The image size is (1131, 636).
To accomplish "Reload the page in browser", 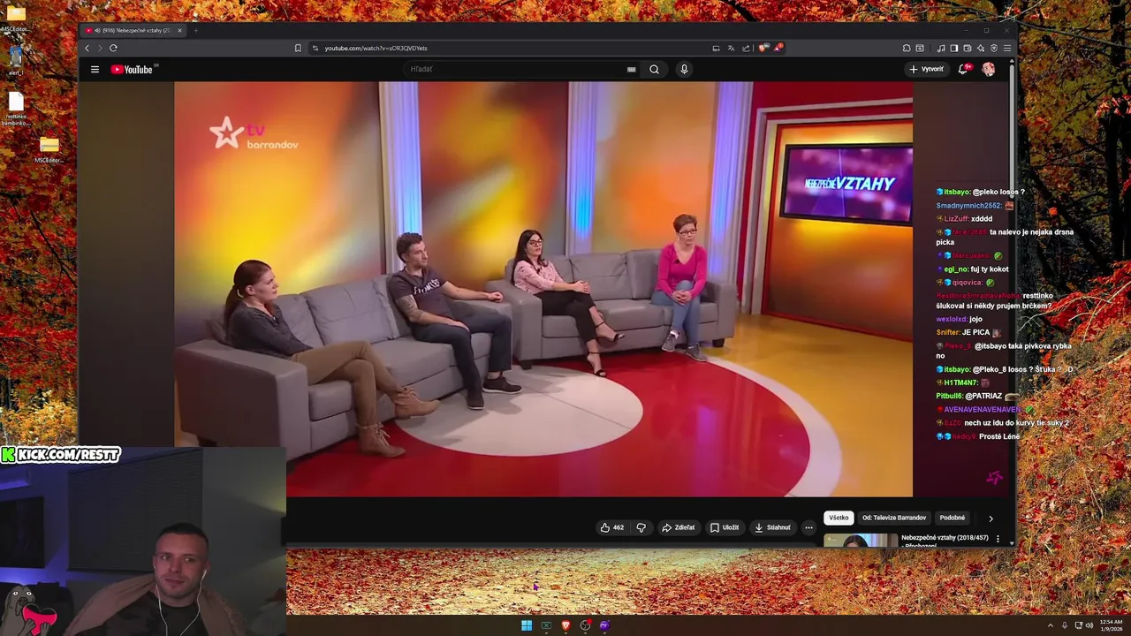I will coord(113,48).
